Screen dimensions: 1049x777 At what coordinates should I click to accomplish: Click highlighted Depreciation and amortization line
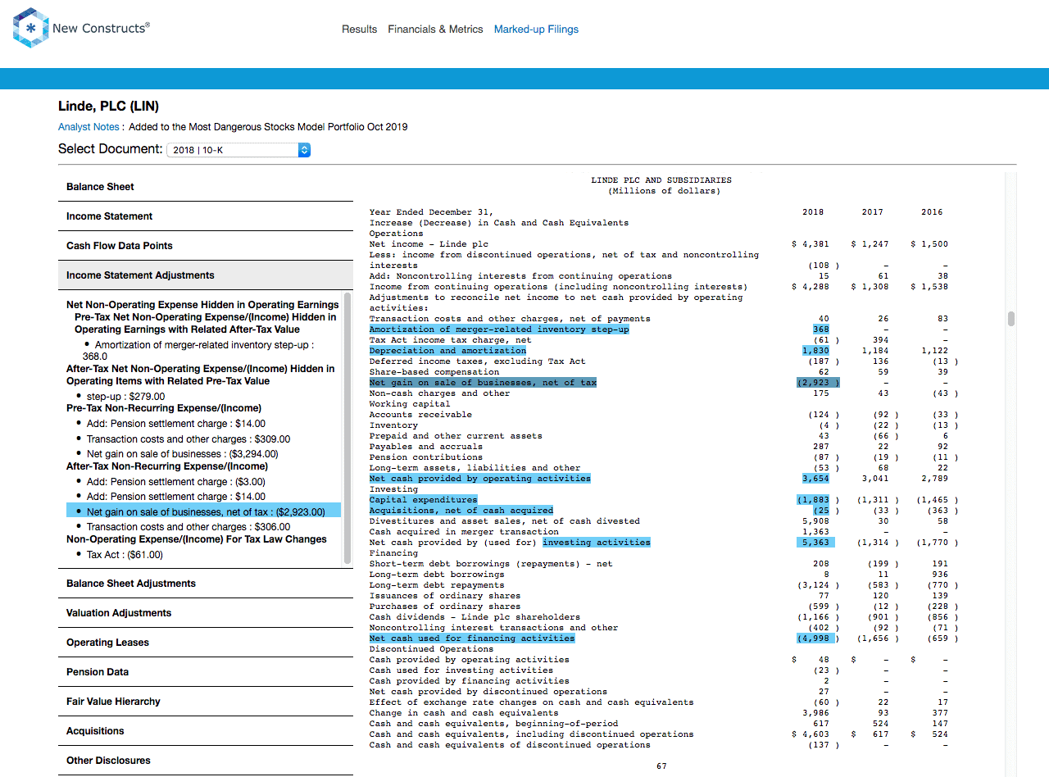(447, 351)
